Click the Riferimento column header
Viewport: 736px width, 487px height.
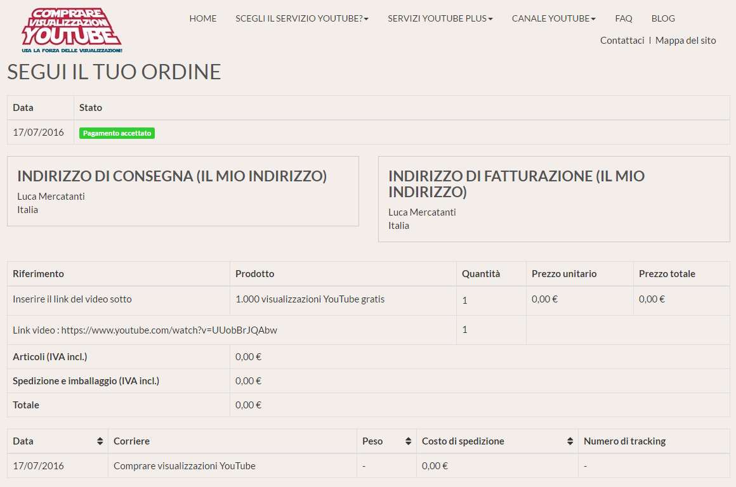tap(38, 273)
